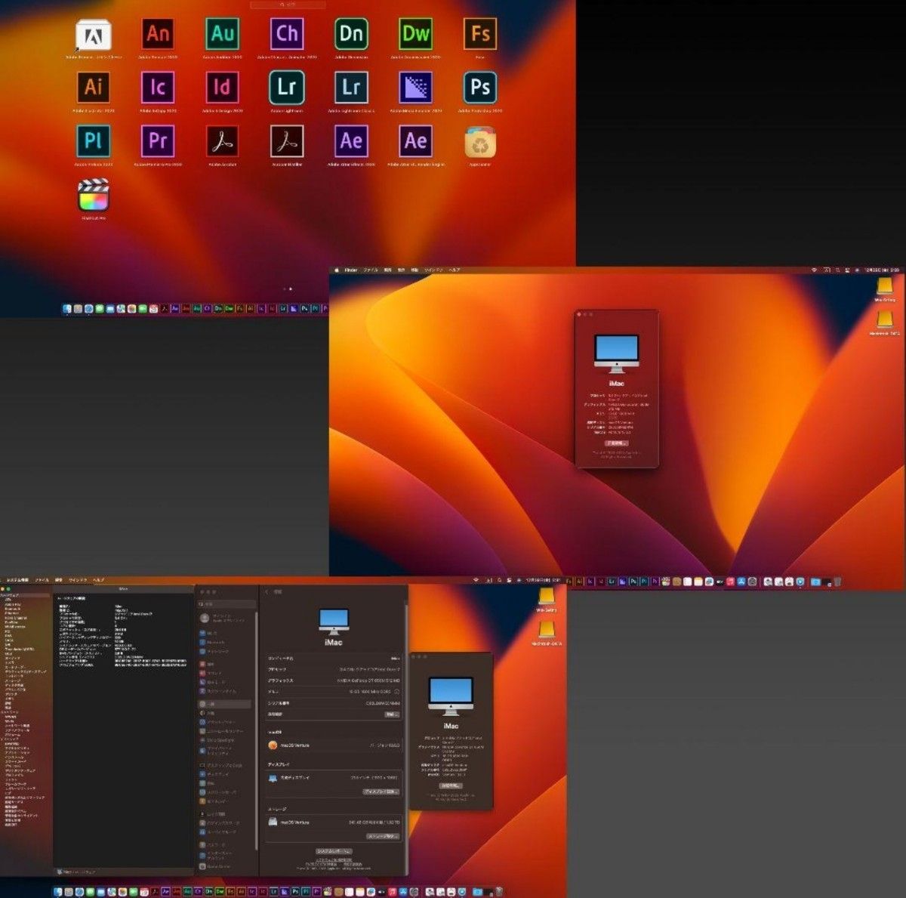Open the システム情報 application menu

coord(17,580)
